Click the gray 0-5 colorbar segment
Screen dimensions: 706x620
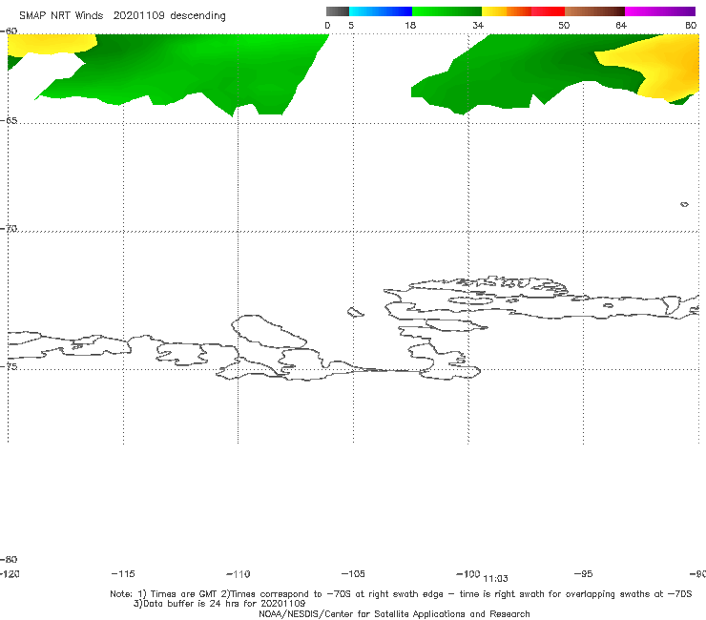338,11
